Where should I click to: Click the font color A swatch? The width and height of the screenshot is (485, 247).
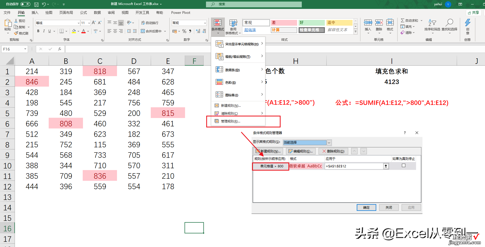click(83, 31)
